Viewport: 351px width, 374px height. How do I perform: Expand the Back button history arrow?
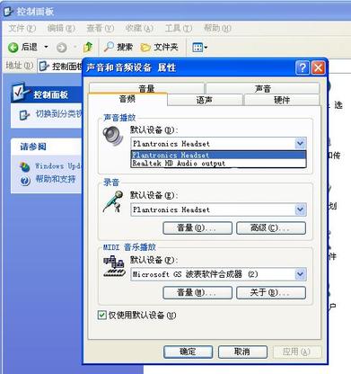pyautogui.click(x=46, y=47)
